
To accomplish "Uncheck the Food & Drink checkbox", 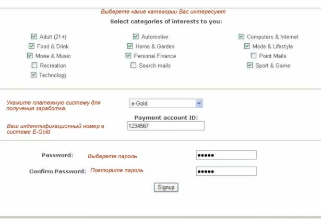I will pyautogui.click(x=31, y=46).
